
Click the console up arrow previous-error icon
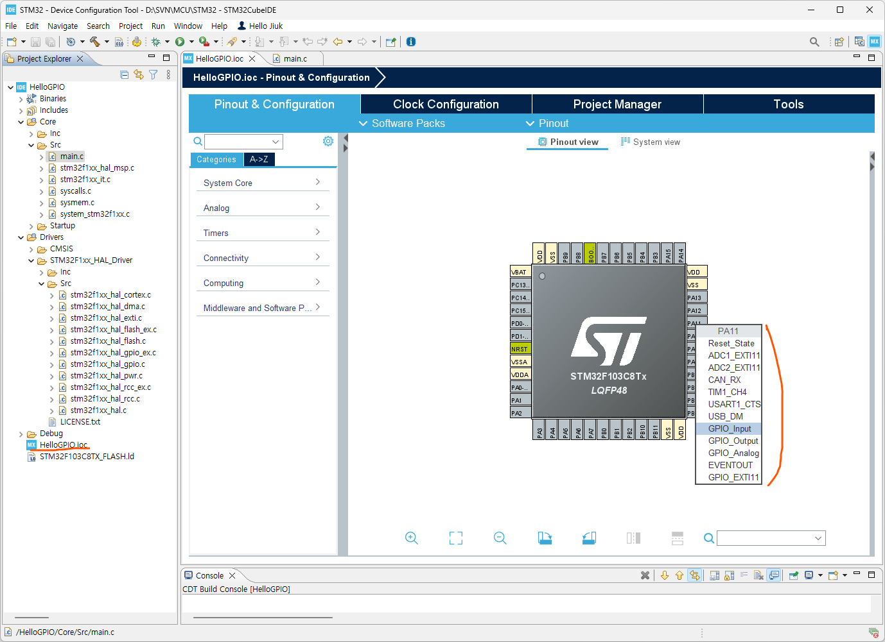point(679,575)
